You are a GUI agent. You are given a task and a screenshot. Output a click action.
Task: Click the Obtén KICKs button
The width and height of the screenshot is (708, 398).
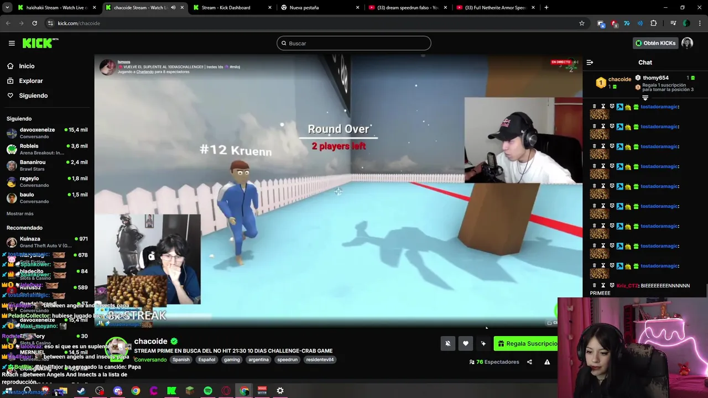tap(655, 43)
